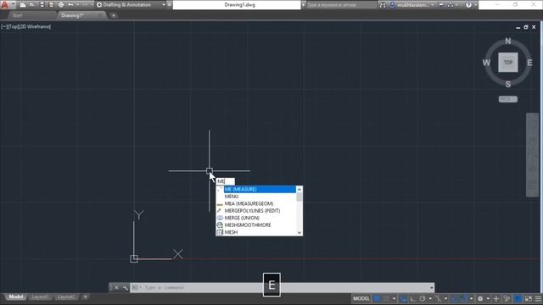Toggle polar tracking in status bar
543x305 pixels.
click(423, 298)
